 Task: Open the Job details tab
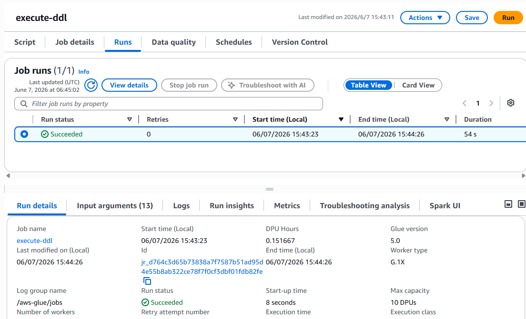pyautogui.click(x=74, y=42)
